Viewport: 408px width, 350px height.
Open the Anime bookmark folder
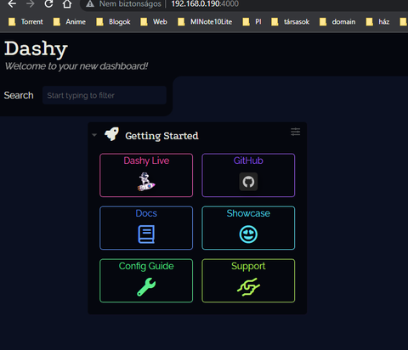(x=70, y=22)
